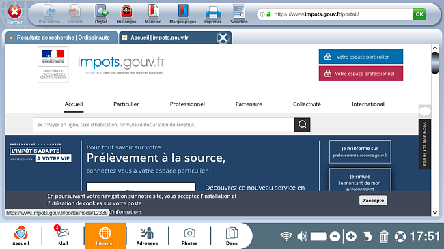Open the Partenaire menu
444x249 pixels.
[249, 104]
